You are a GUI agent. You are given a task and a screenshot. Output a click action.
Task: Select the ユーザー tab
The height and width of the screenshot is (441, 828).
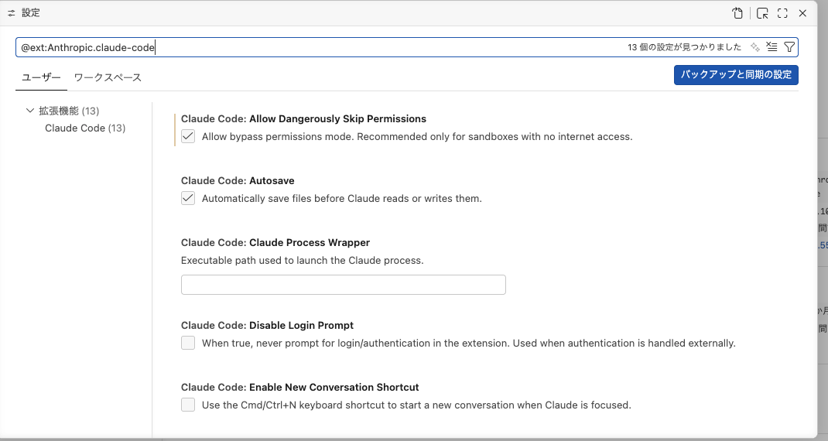pos(41,77)
